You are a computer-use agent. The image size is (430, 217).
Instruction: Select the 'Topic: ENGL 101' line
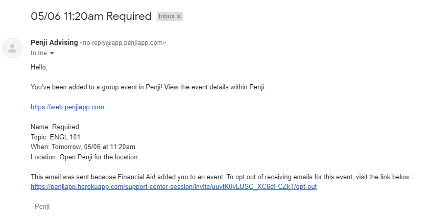click(55, 137)
